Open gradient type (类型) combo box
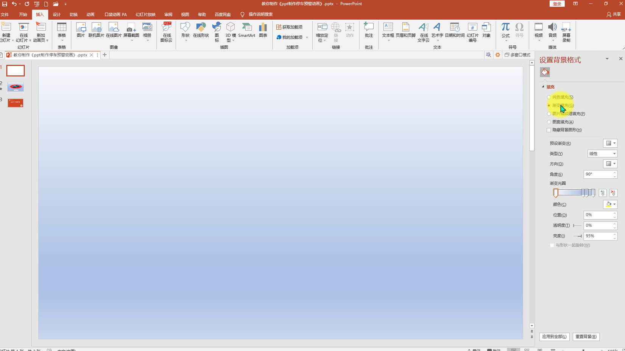Viewport: 625px width, 351px height. point(602,153)
